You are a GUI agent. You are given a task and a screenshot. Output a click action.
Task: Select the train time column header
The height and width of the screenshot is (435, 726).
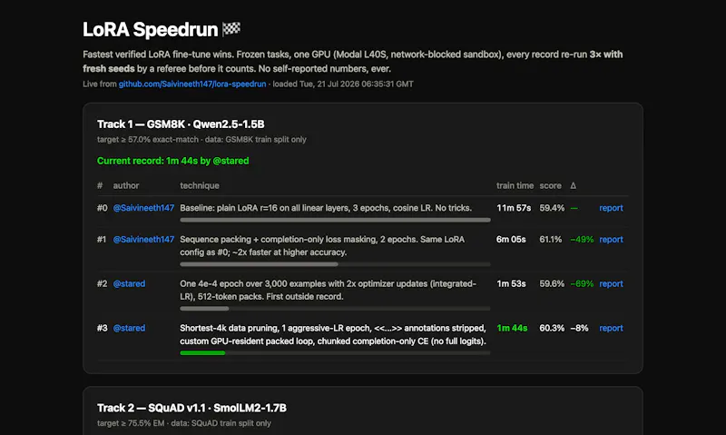[515, 186]
